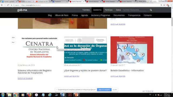Switch to the 2a Sesión YouTube tab
173x97 pixels.
click(43, 2)
